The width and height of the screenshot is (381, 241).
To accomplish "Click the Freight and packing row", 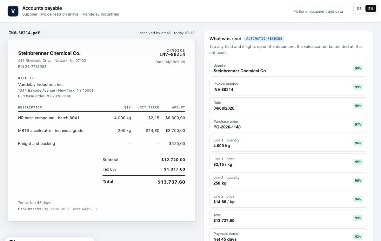I will (x=102, y=144).
